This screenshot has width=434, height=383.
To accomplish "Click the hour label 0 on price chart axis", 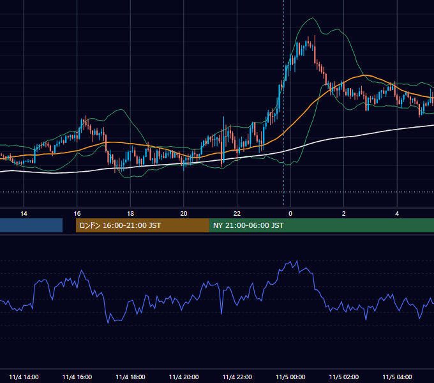I will pyautogui.click(x=290, y=214).
